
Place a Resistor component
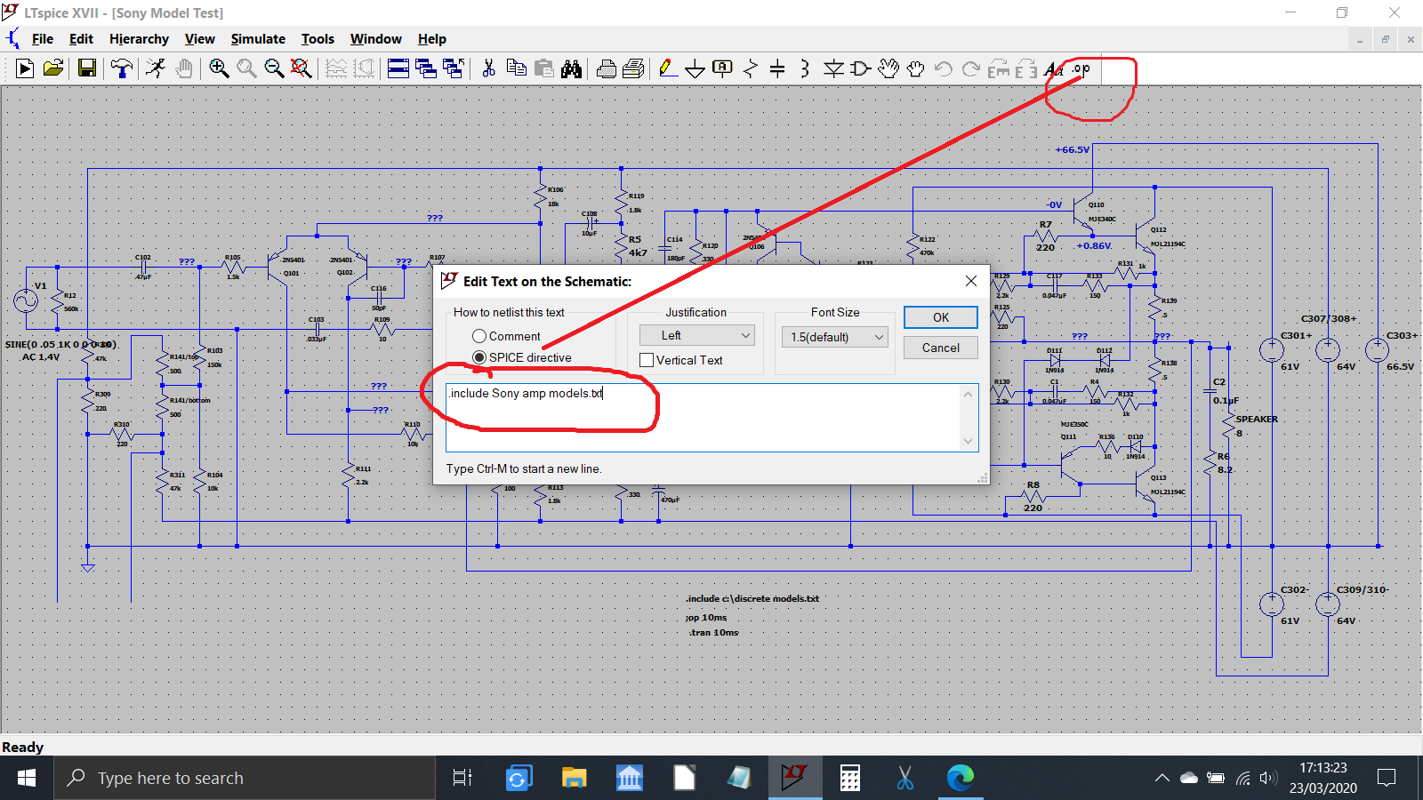751,68
